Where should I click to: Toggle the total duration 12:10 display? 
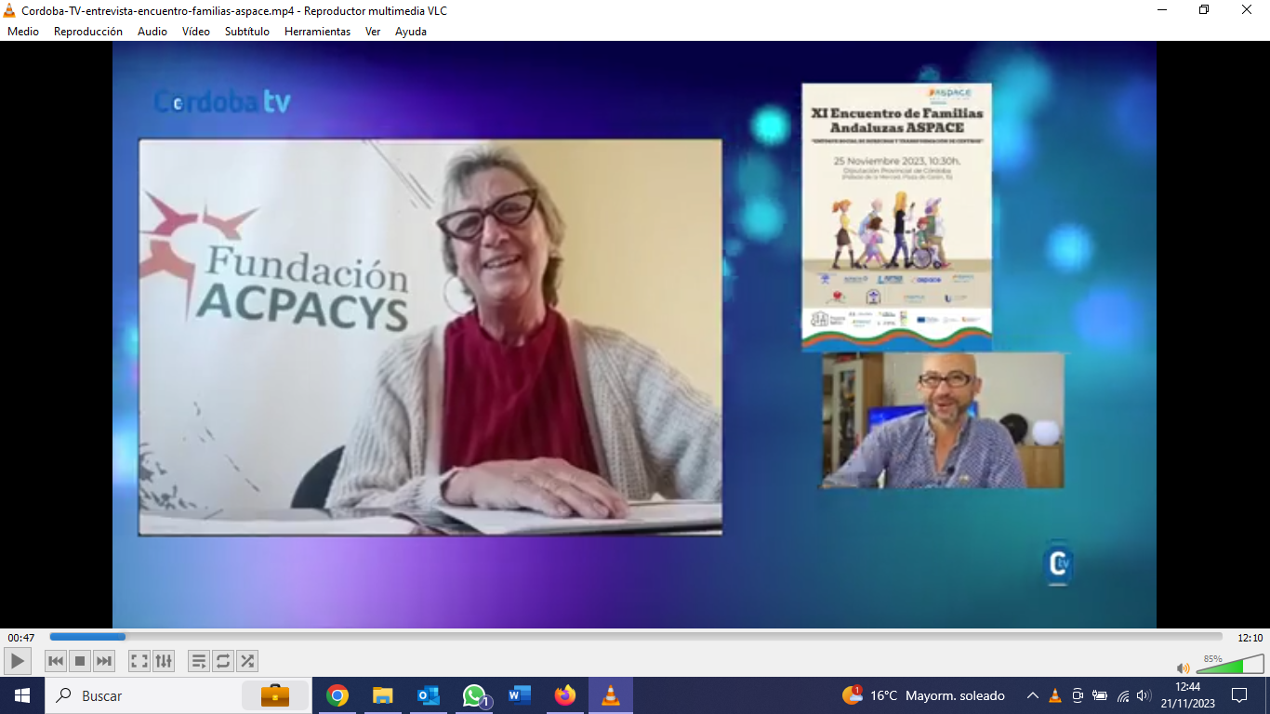[x=1250, y=638]
